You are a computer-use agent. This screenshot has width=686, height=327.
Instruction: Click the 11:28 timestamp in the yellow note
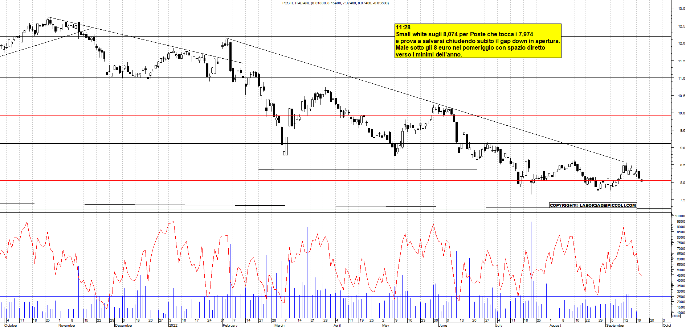(403, 28)
